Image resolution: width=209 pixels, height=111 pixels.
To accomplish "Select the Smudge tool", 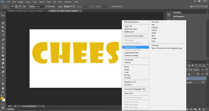I will click(3, 64).
